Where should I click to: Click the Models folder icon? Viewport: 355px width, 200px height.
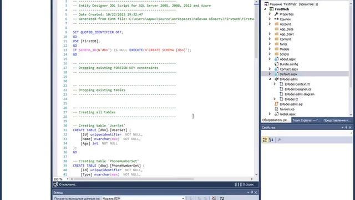[x=276, y=49]
